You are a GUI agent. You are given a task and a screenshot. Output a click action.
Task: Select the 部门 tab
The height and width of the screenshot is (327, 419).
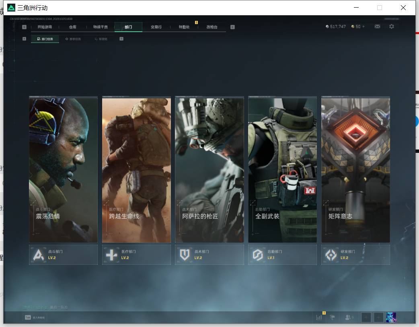(x=128, y=27)
